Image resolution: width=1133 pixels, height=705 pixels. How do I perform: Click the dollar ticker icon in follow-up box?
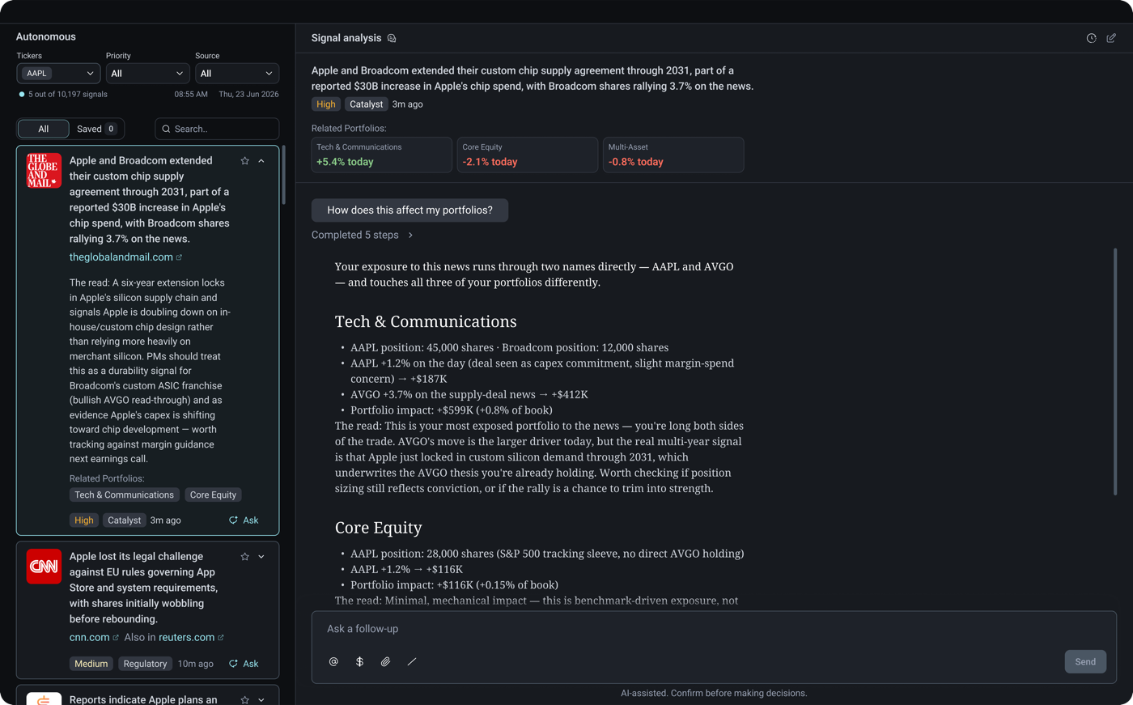coord(359,661)
